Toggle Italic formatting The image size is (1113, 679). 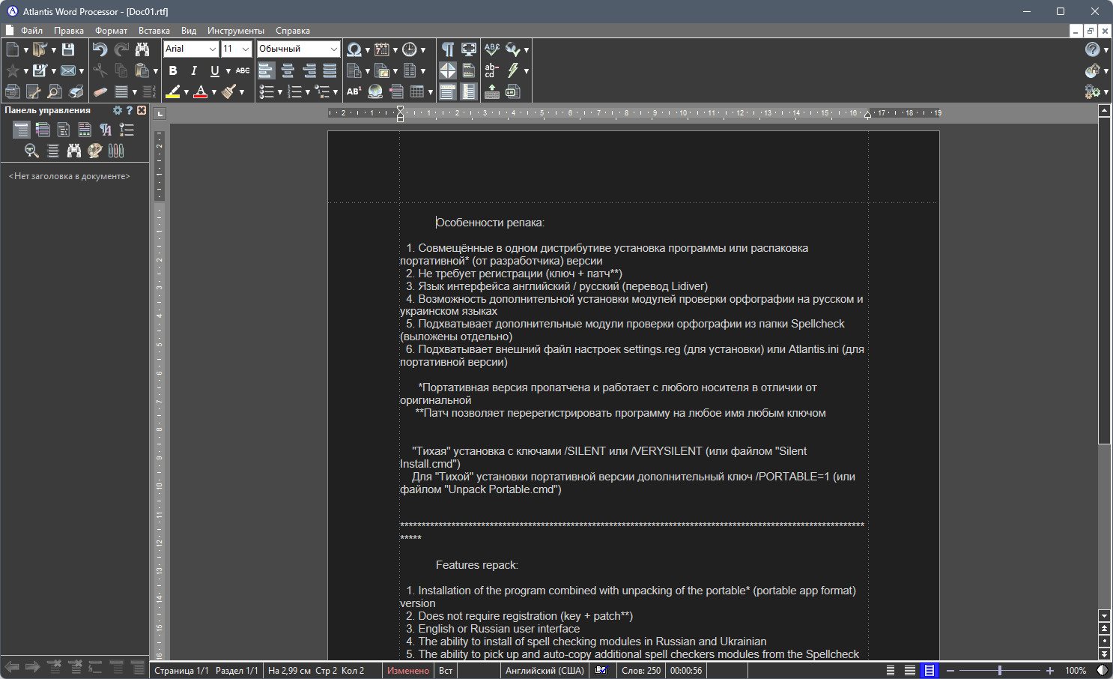[194, 70]
